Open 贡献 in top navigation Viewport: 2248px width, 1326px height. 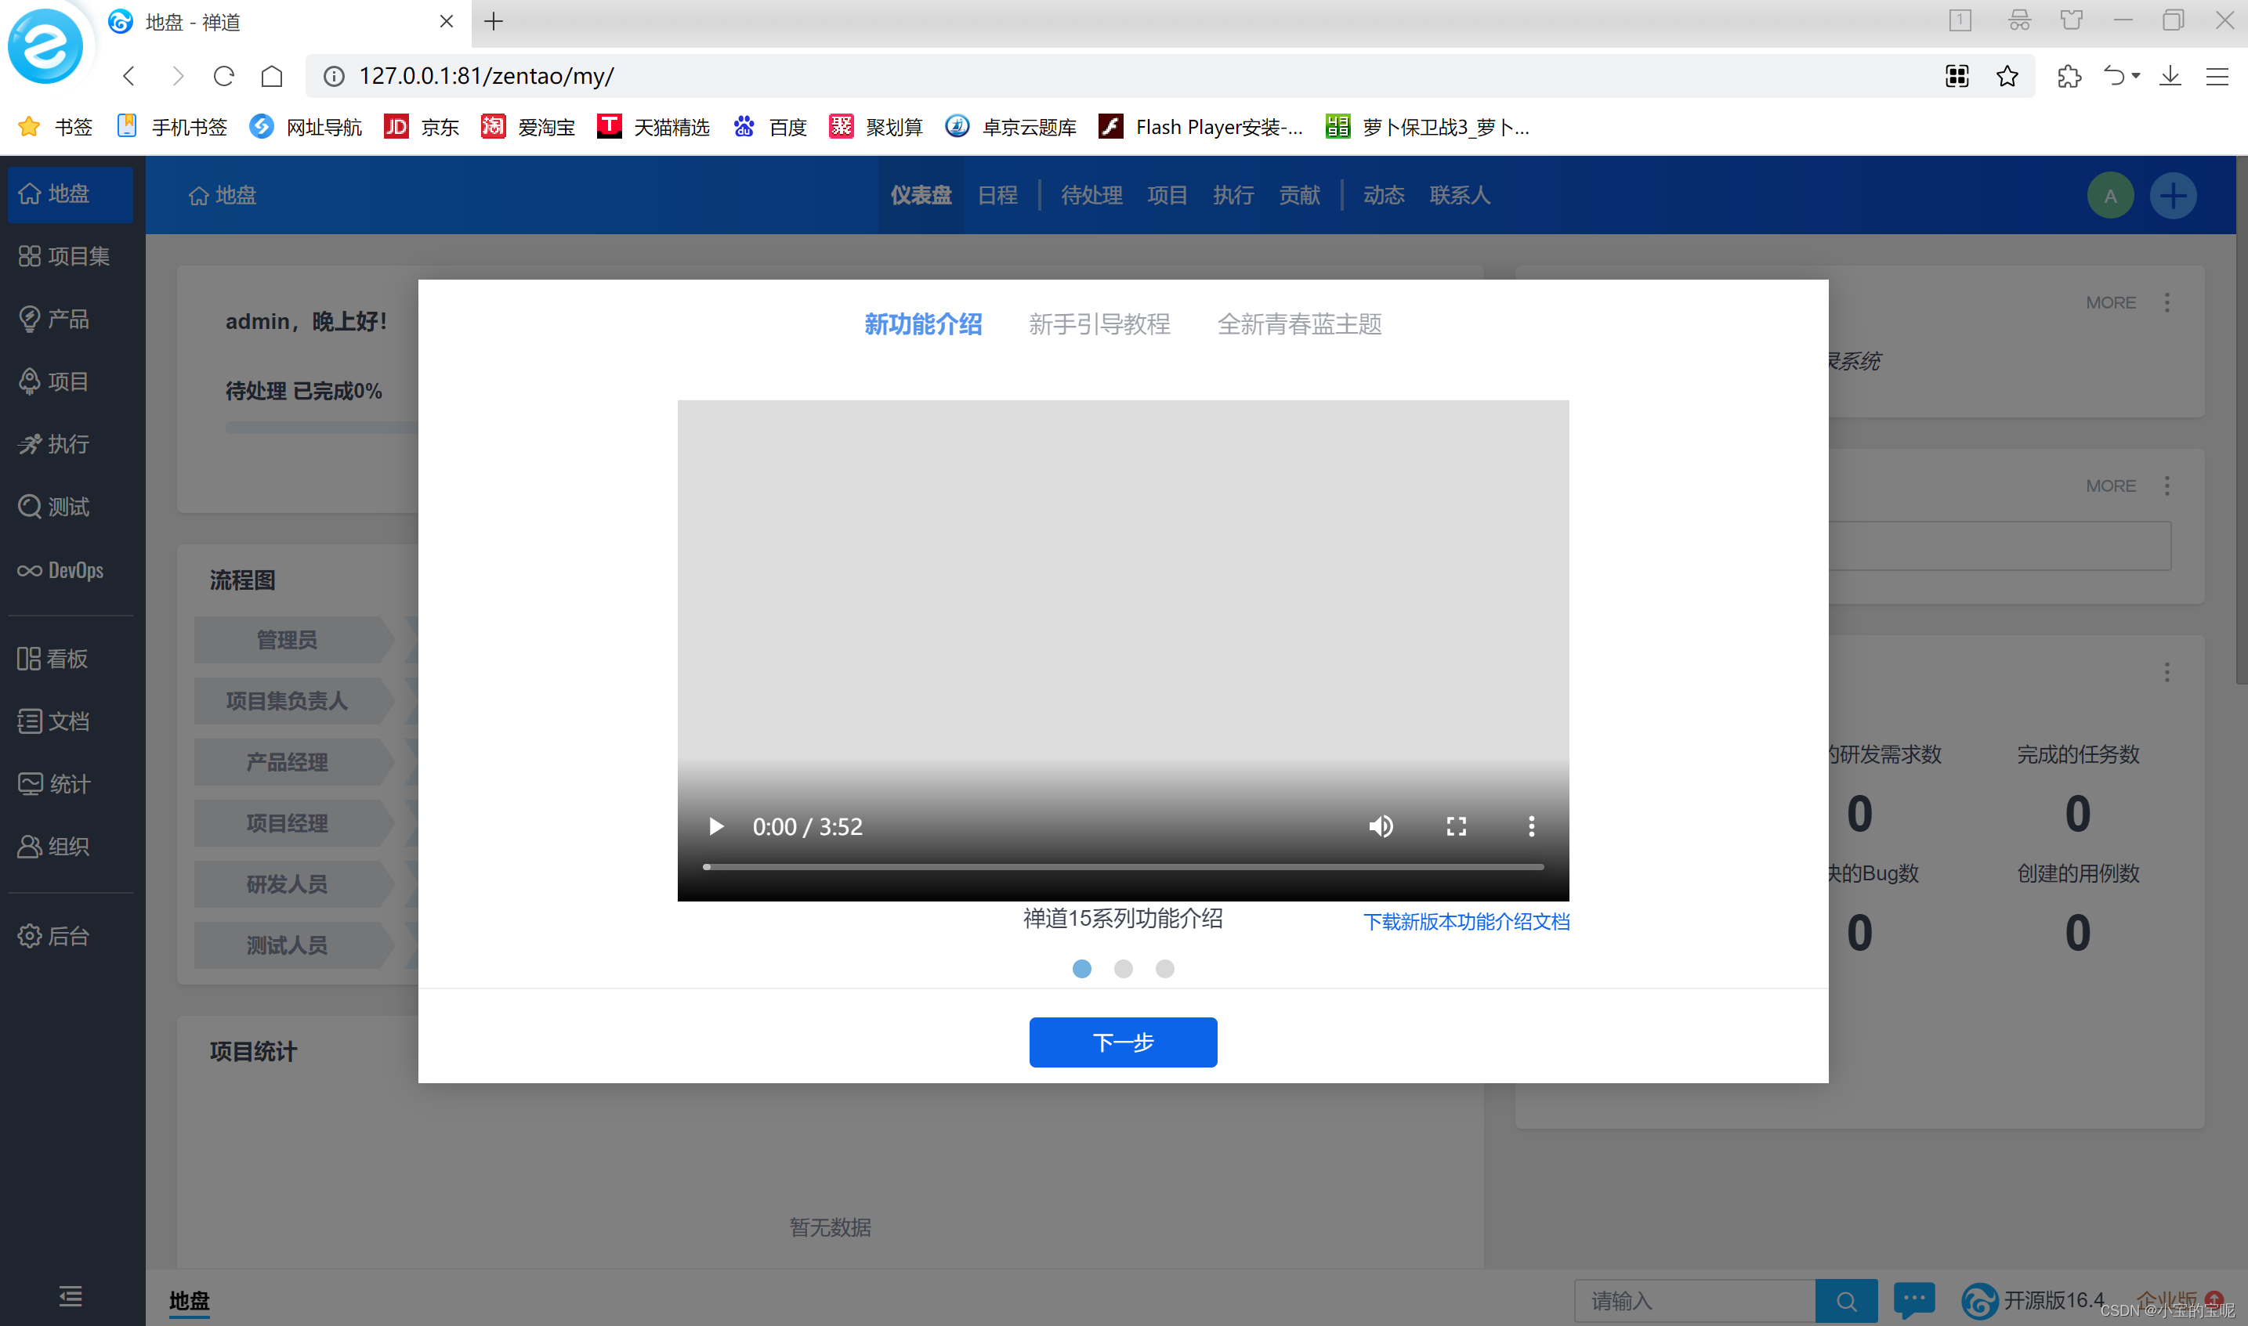[x=1299, y=196]
